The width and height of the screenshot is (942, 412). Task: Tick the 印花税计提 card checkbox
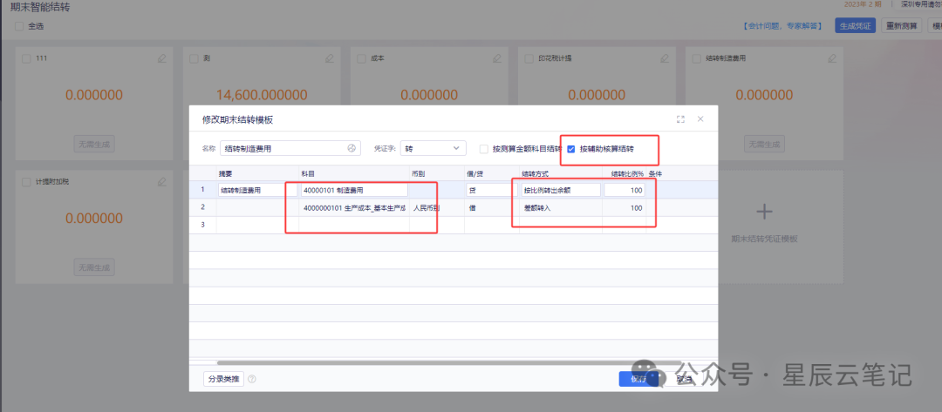(529, 58)
